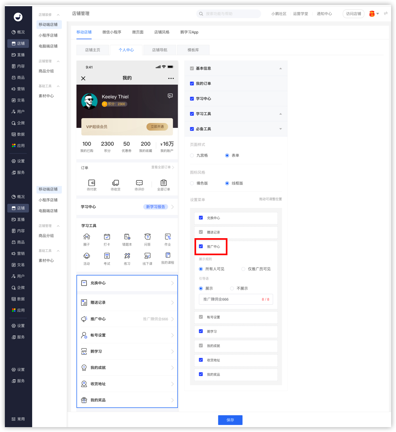Click the 练习 pencil-ruler icon
Screen dimensions: 396x432
(x=127, y=256)
